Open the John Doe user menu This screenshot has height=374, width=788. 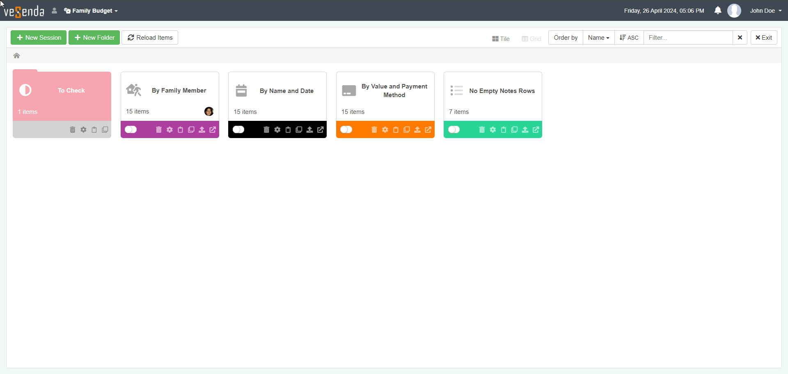(765, 11)
